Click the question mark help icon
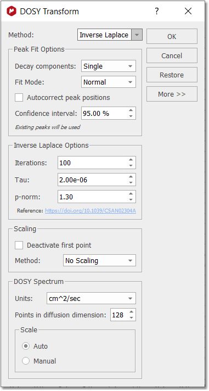The height and width of the screenshot is (391, 209). (x=157, y=11)
